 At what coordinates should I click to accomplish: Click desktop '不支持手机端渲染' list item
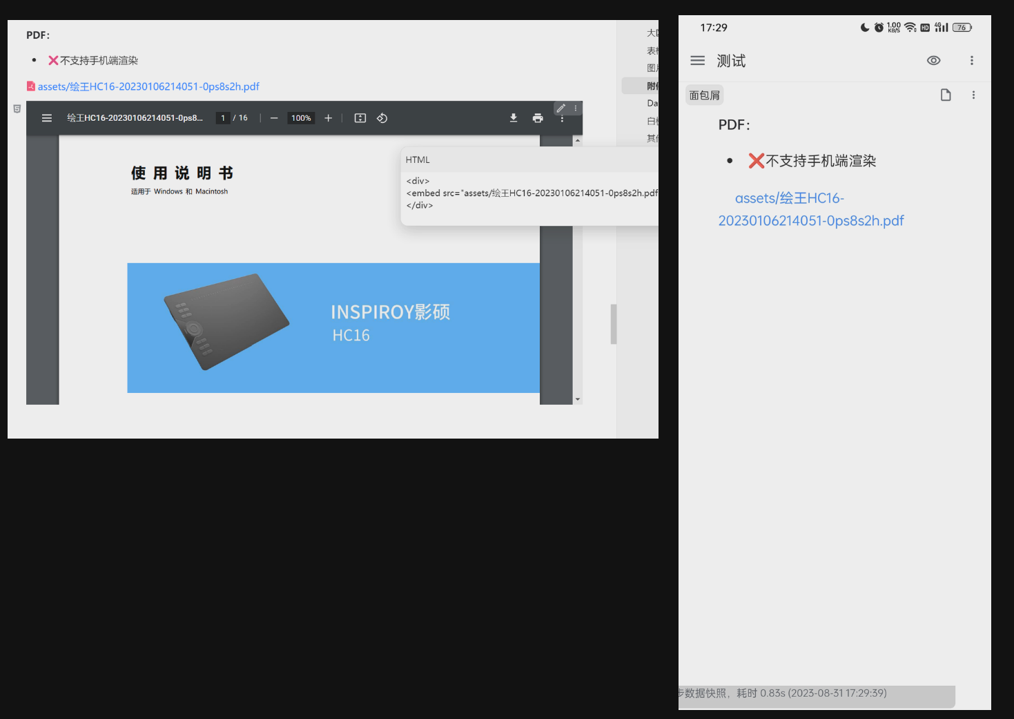point(93,61)
